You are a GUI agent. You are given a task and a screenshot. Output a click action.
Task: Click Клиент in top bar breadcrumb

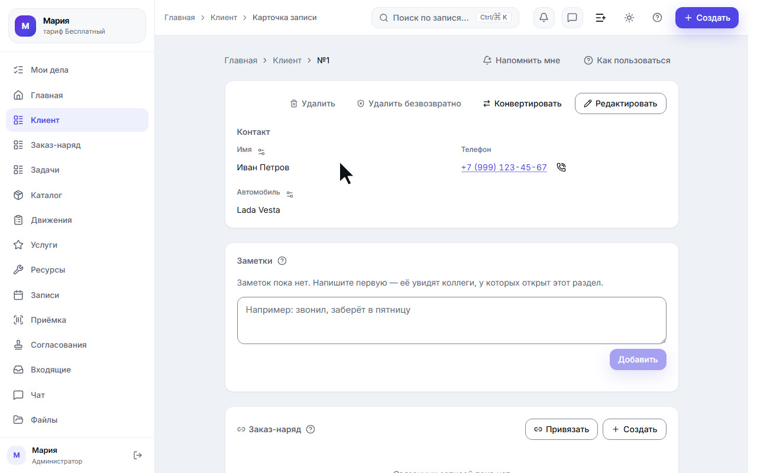coord(224,18)
